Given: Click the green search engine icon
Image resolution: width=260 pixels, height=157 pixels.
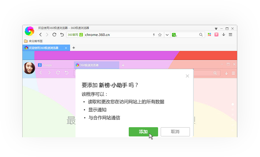Looking at the screenshot, I should click(x=174, y=35).
